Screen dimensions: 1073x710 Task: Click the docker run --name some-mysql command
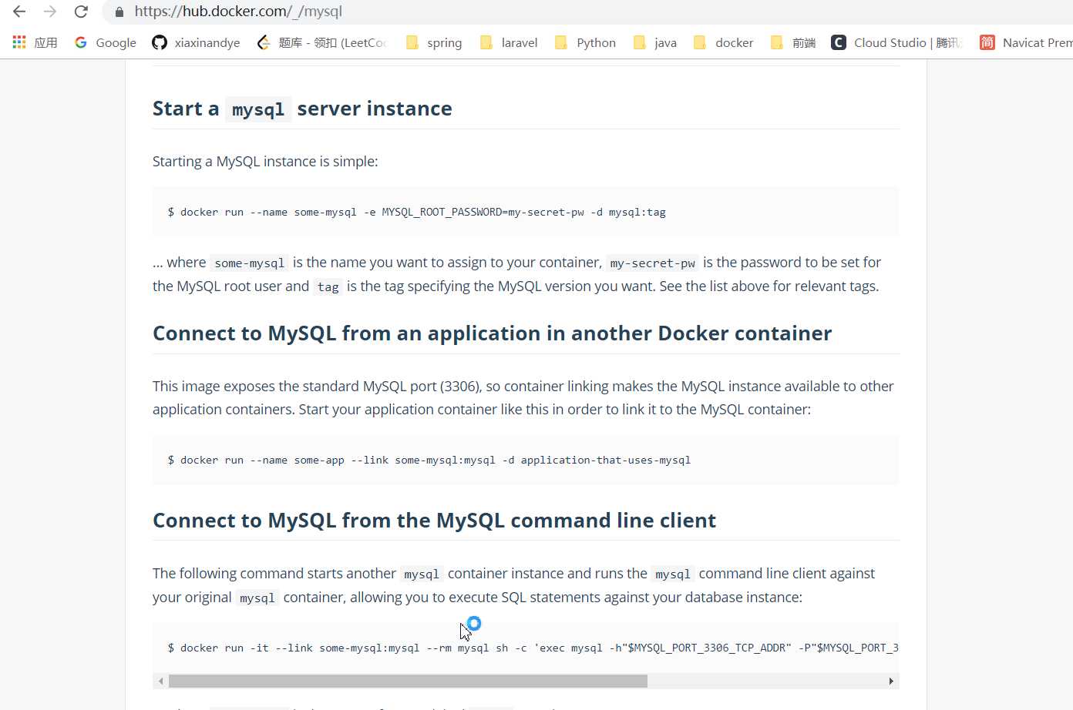click(x=417, y=212)
